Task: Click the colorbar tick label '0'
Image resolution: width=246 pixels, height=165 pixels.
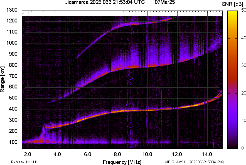Action: (x=243, y=148)
